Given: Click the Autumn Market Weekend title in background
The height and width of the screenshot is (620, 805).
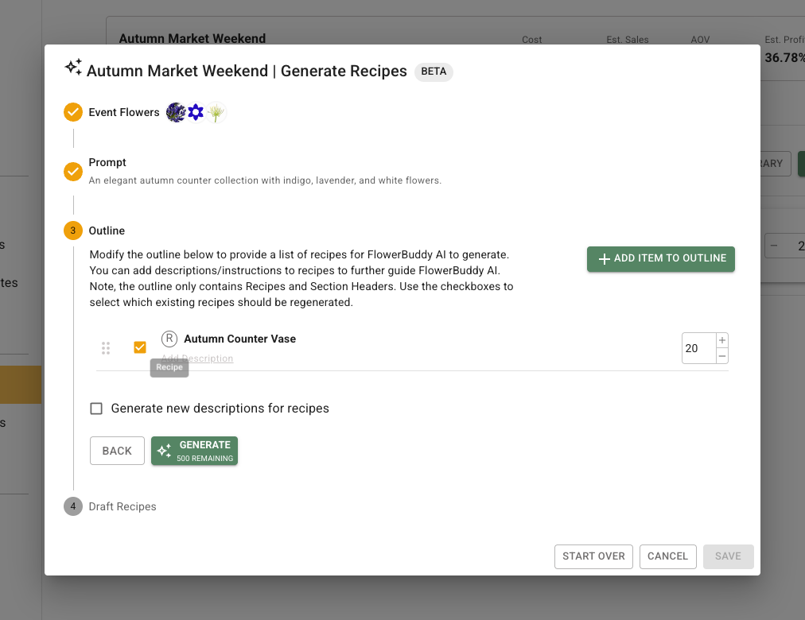Looking at the screenshot, I should (x=192, y=38).
